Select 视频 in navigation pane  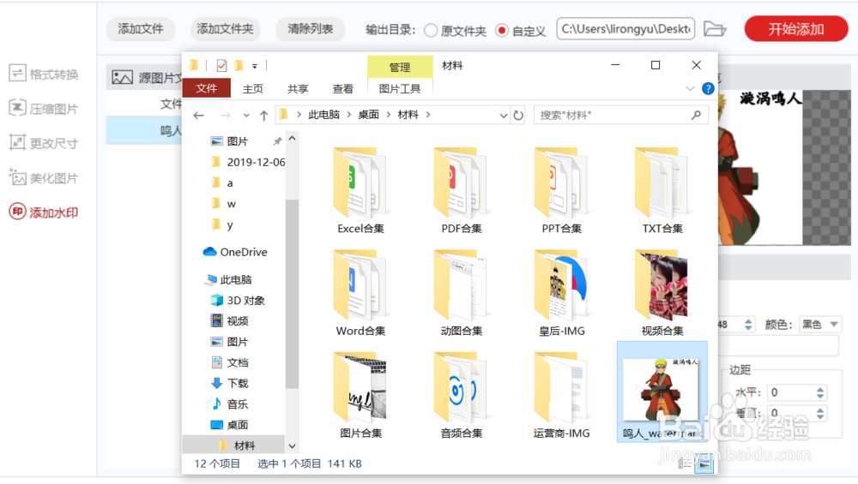click(230, 321)
